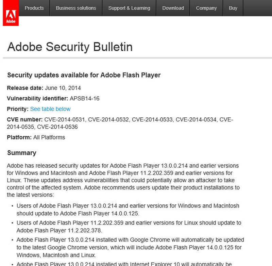This screenshot has width=272, height=266.
Task: Click the 'Priority:' label
Action: pyautogui.click(x=18, y=109)
